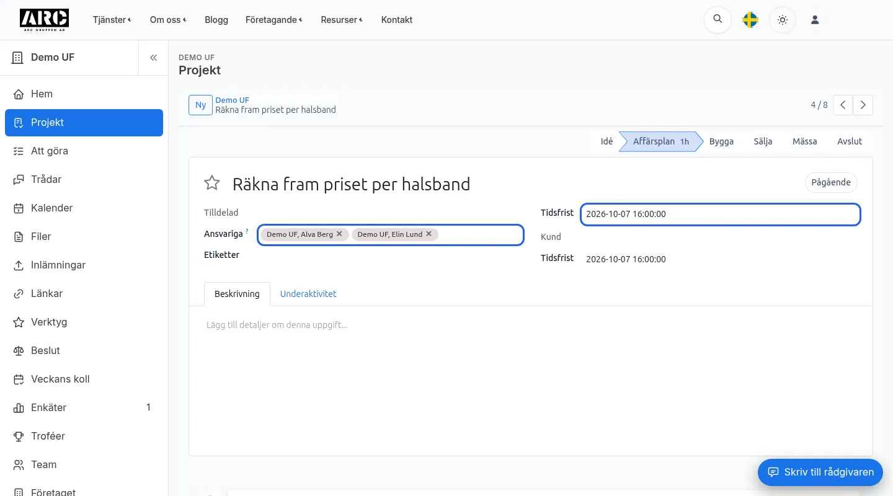Click the Troféer trophy icon
The image size is (893, 496).
click(x=19, y=436)
